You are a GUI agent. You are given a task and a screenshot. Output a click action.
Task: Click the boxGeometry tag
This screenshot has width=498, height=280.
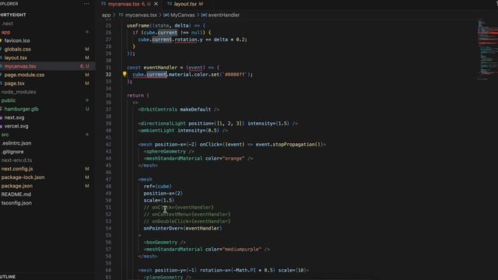[165, 242]
